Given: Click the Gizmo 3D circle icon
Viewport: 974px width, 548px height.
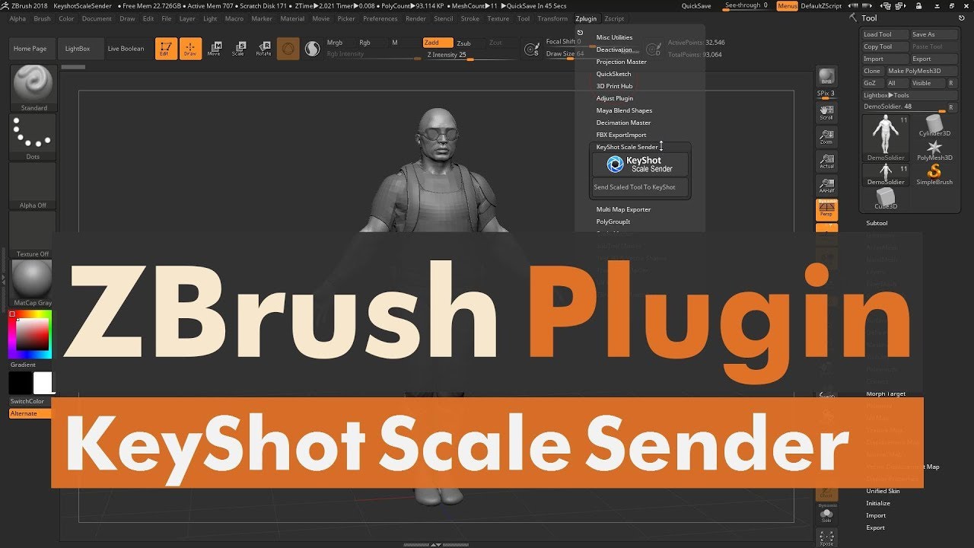Looking at the screenshot, I should (288, 49).
